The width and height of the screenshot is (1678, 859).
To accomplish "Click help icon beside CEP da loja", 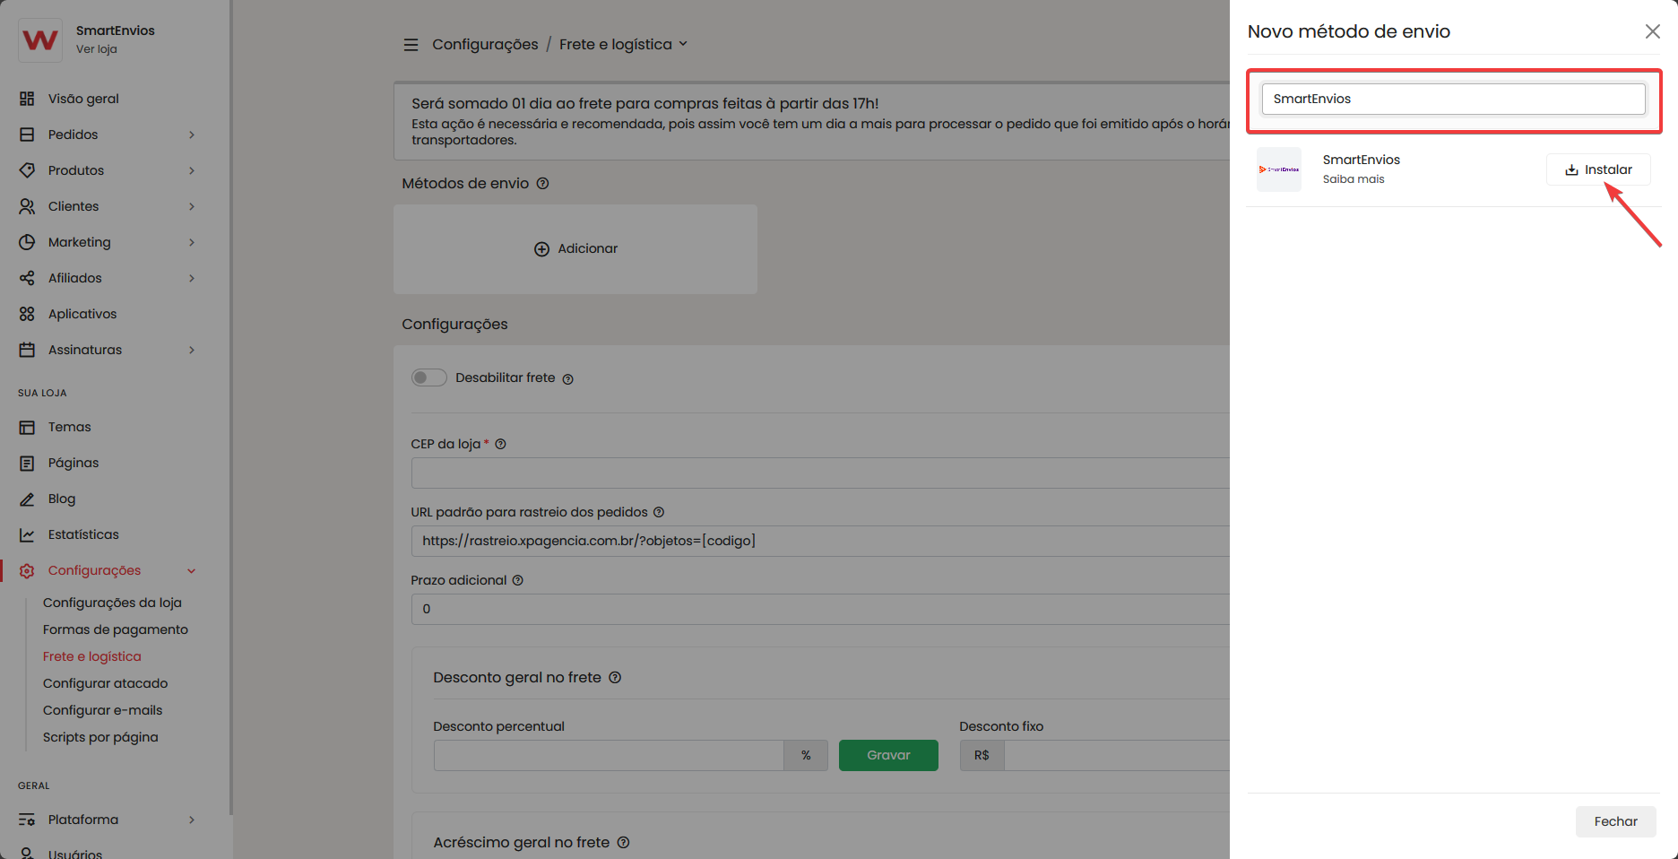I will (500, 444).
